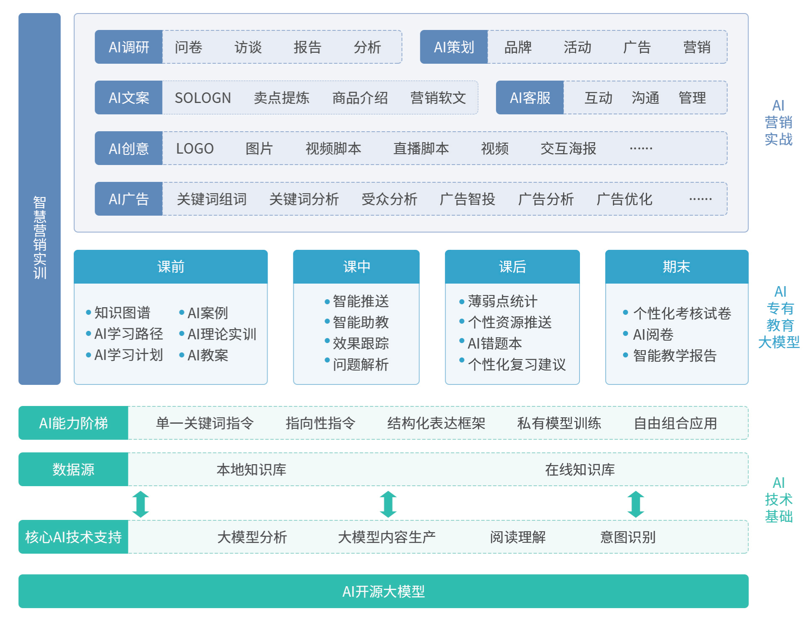
Task: Click 访谈 in AI调研 row
Action: pyautogui.click(x=248, y=47)
